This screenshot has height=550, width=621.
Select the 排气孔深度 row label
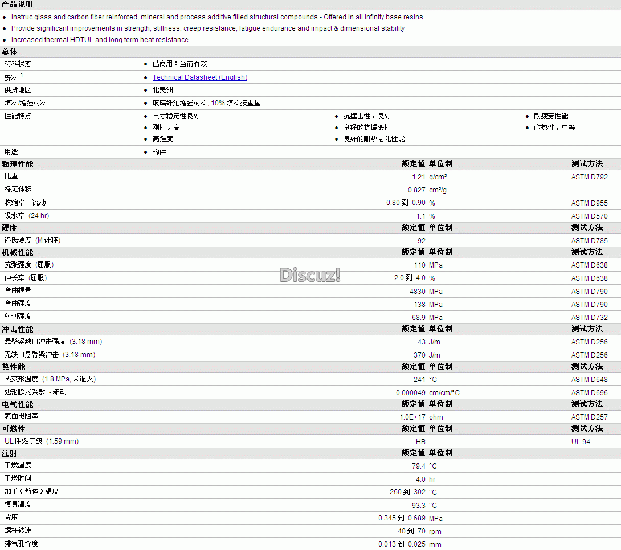pos(22,544)
